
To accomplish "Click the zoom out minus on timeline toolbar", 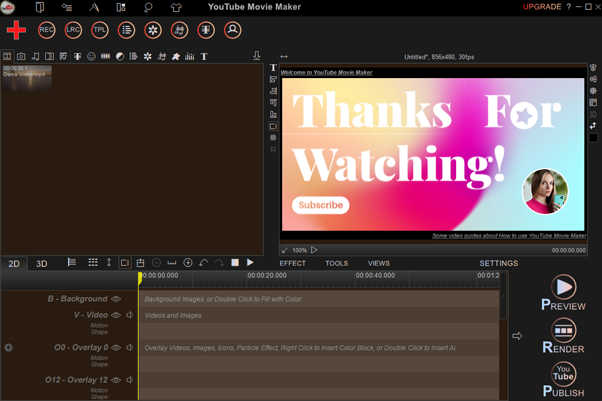I will tap(156, 262).
